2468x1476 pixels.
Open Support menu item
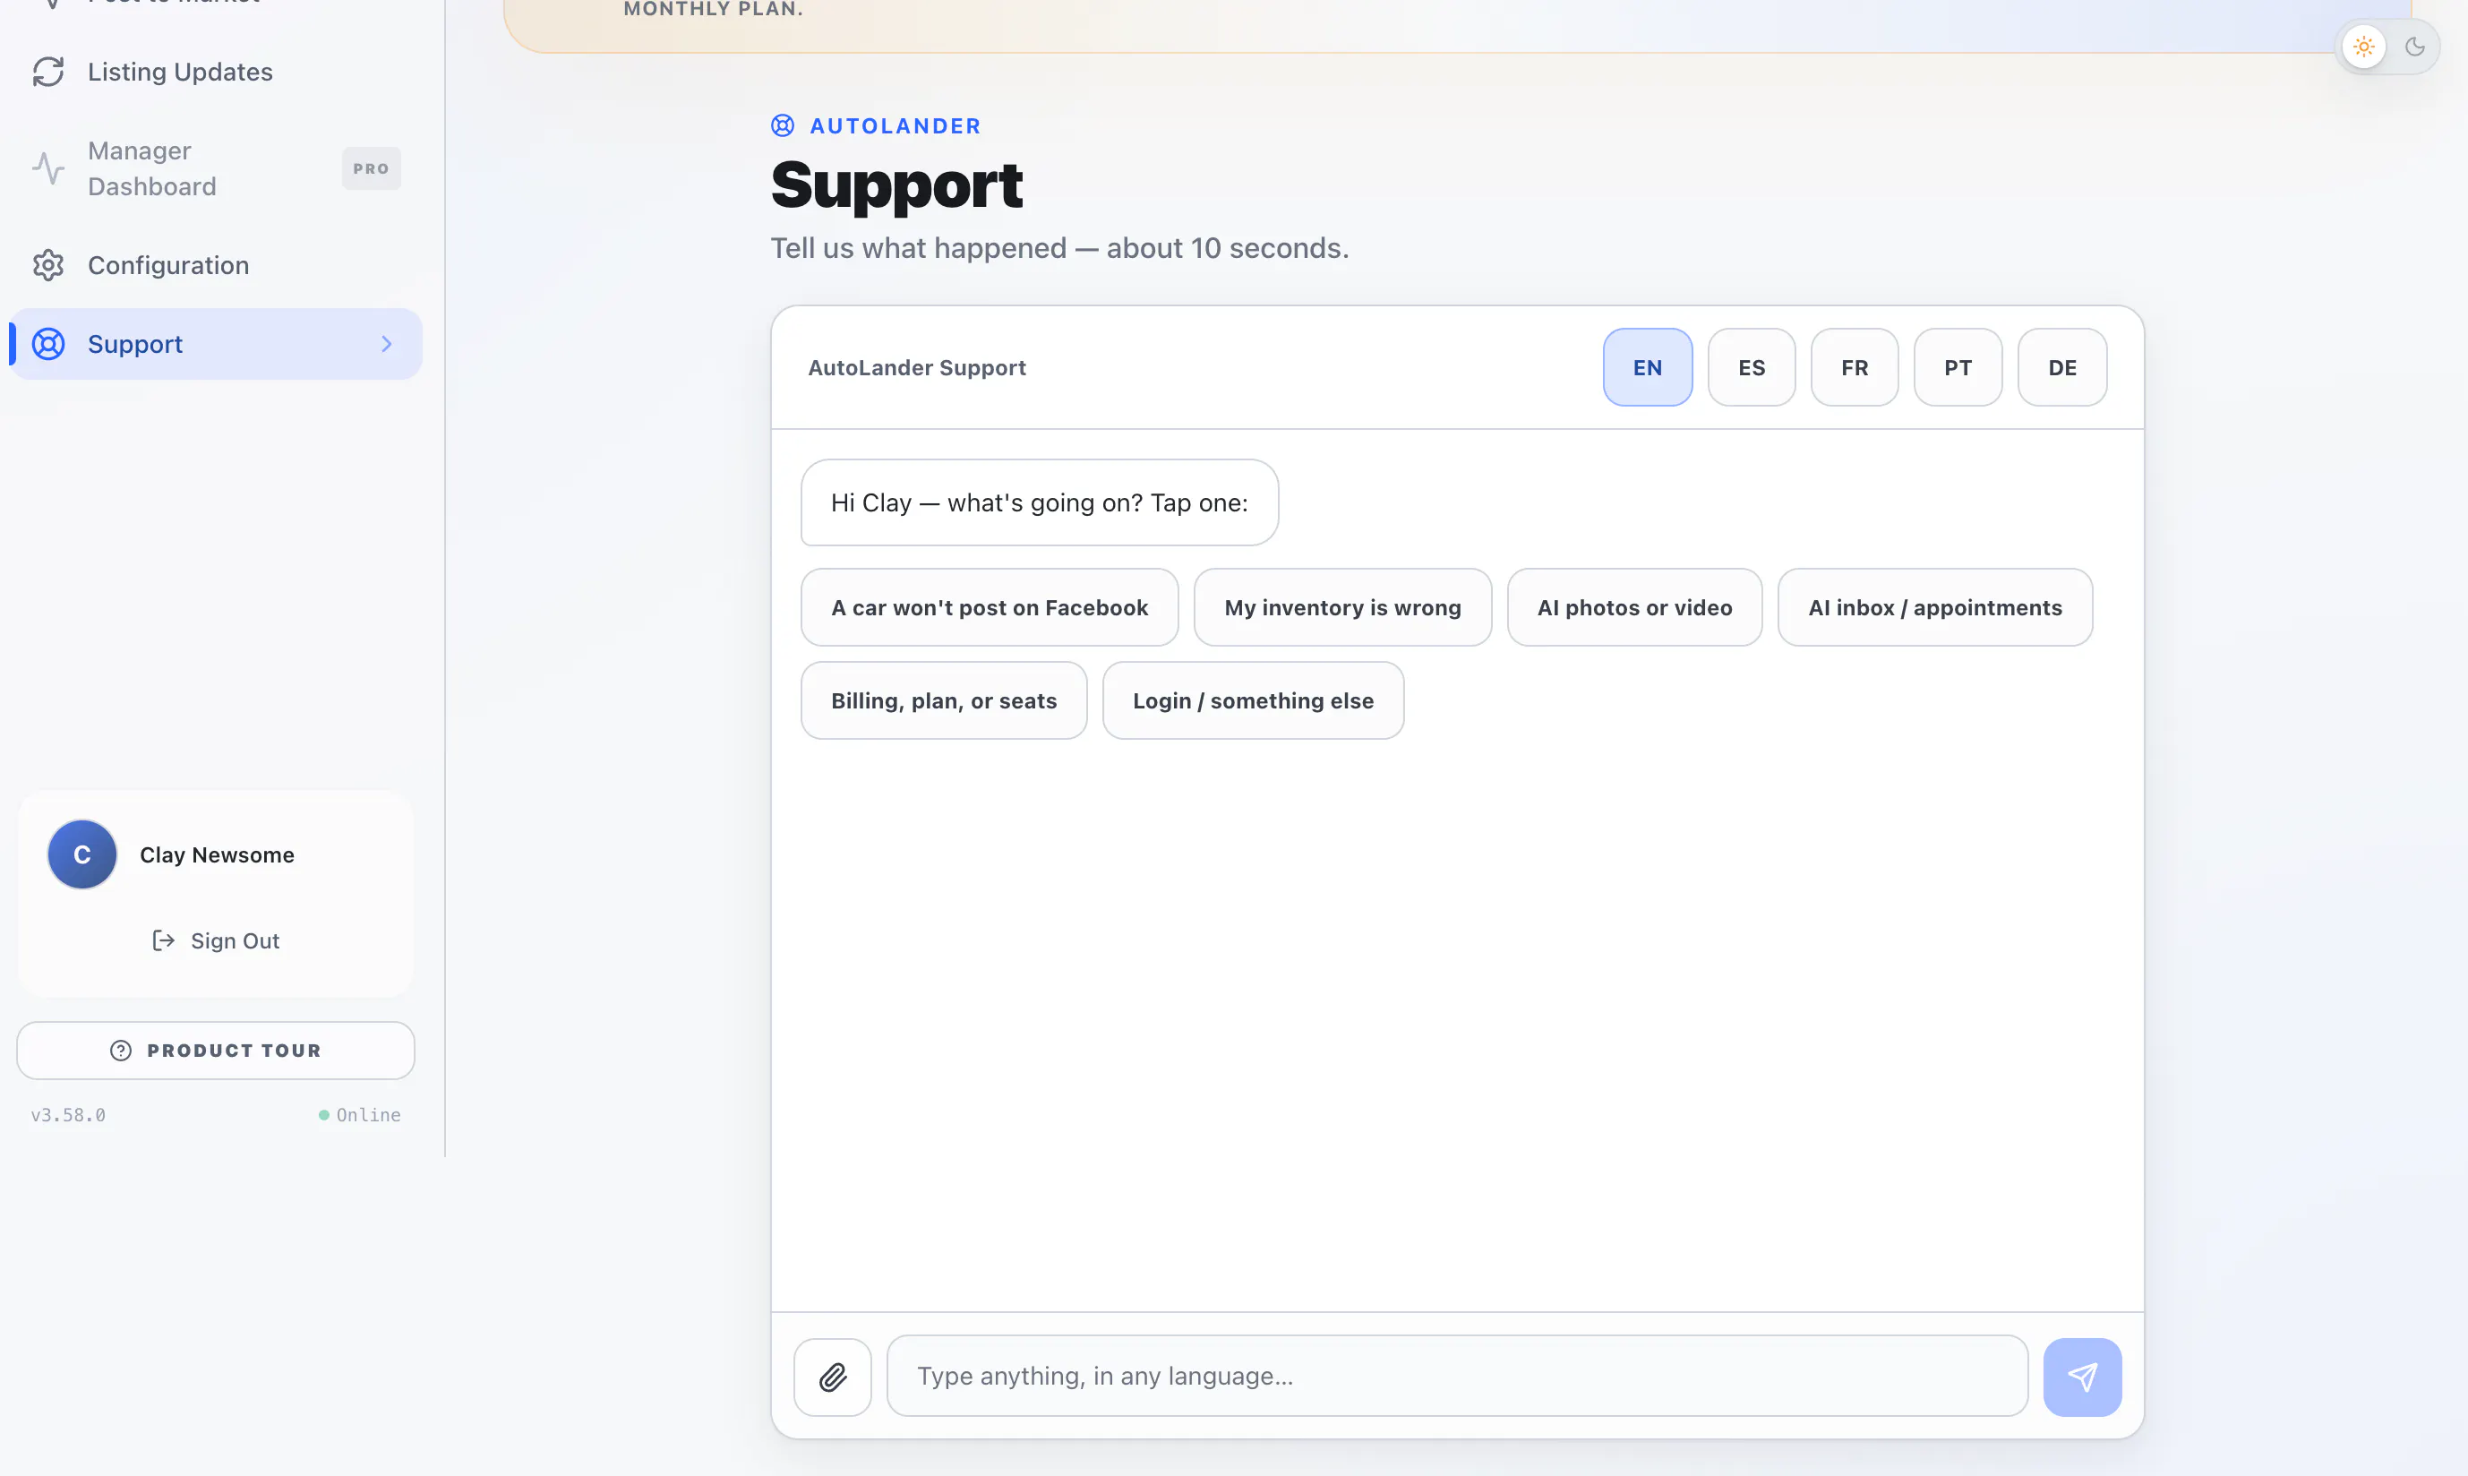[x=216, y=343]
